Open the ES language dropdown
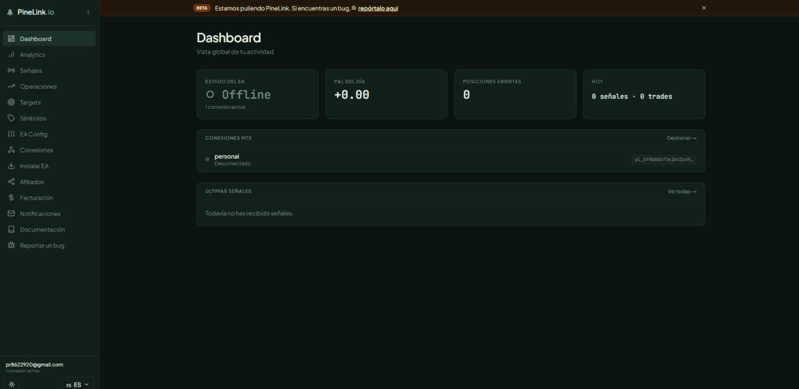The image size is (799, 389). pos(78,385)
